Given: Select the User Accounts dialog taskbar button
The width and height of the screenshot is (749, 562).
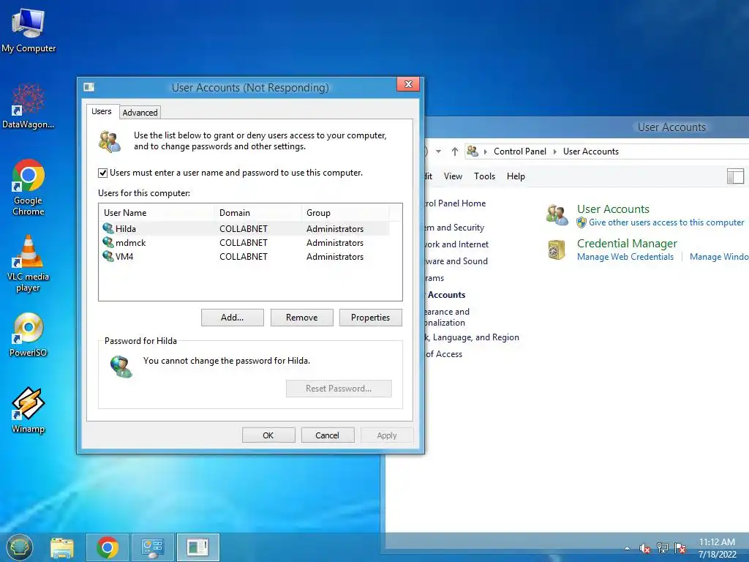Looking at the screenshot, I should coord(197,547).
